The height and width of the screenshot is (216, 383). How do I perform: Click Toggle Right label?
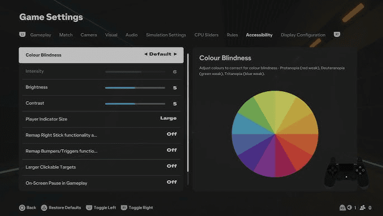[x=141, y=208]
